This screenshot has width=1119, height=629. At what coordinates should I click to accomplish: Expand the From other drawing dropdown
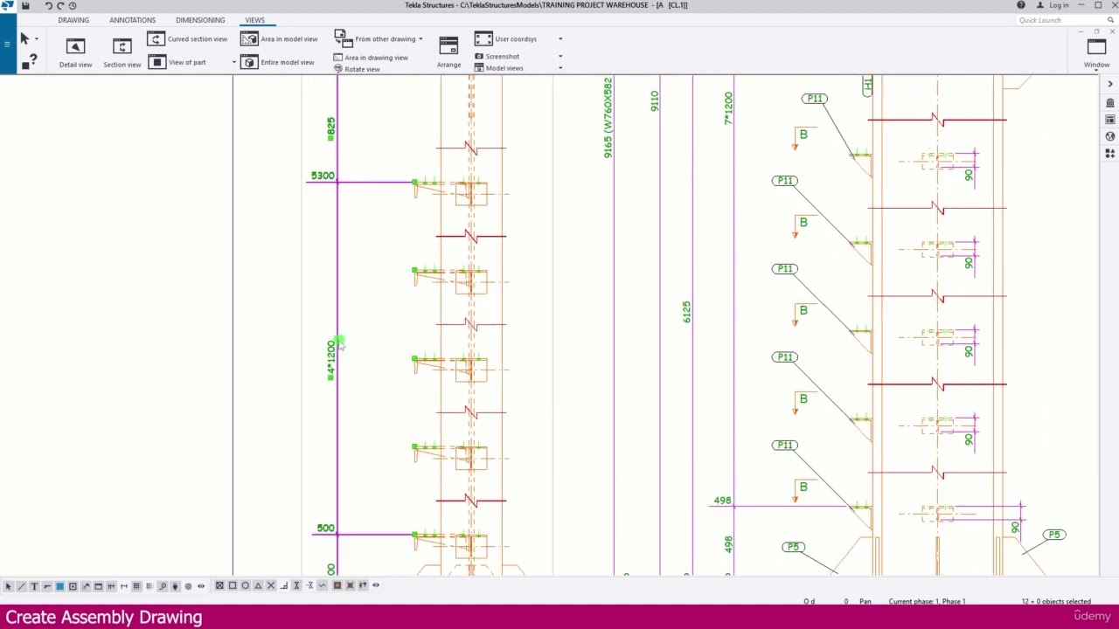pyautogui.click(x=420, y=39)
